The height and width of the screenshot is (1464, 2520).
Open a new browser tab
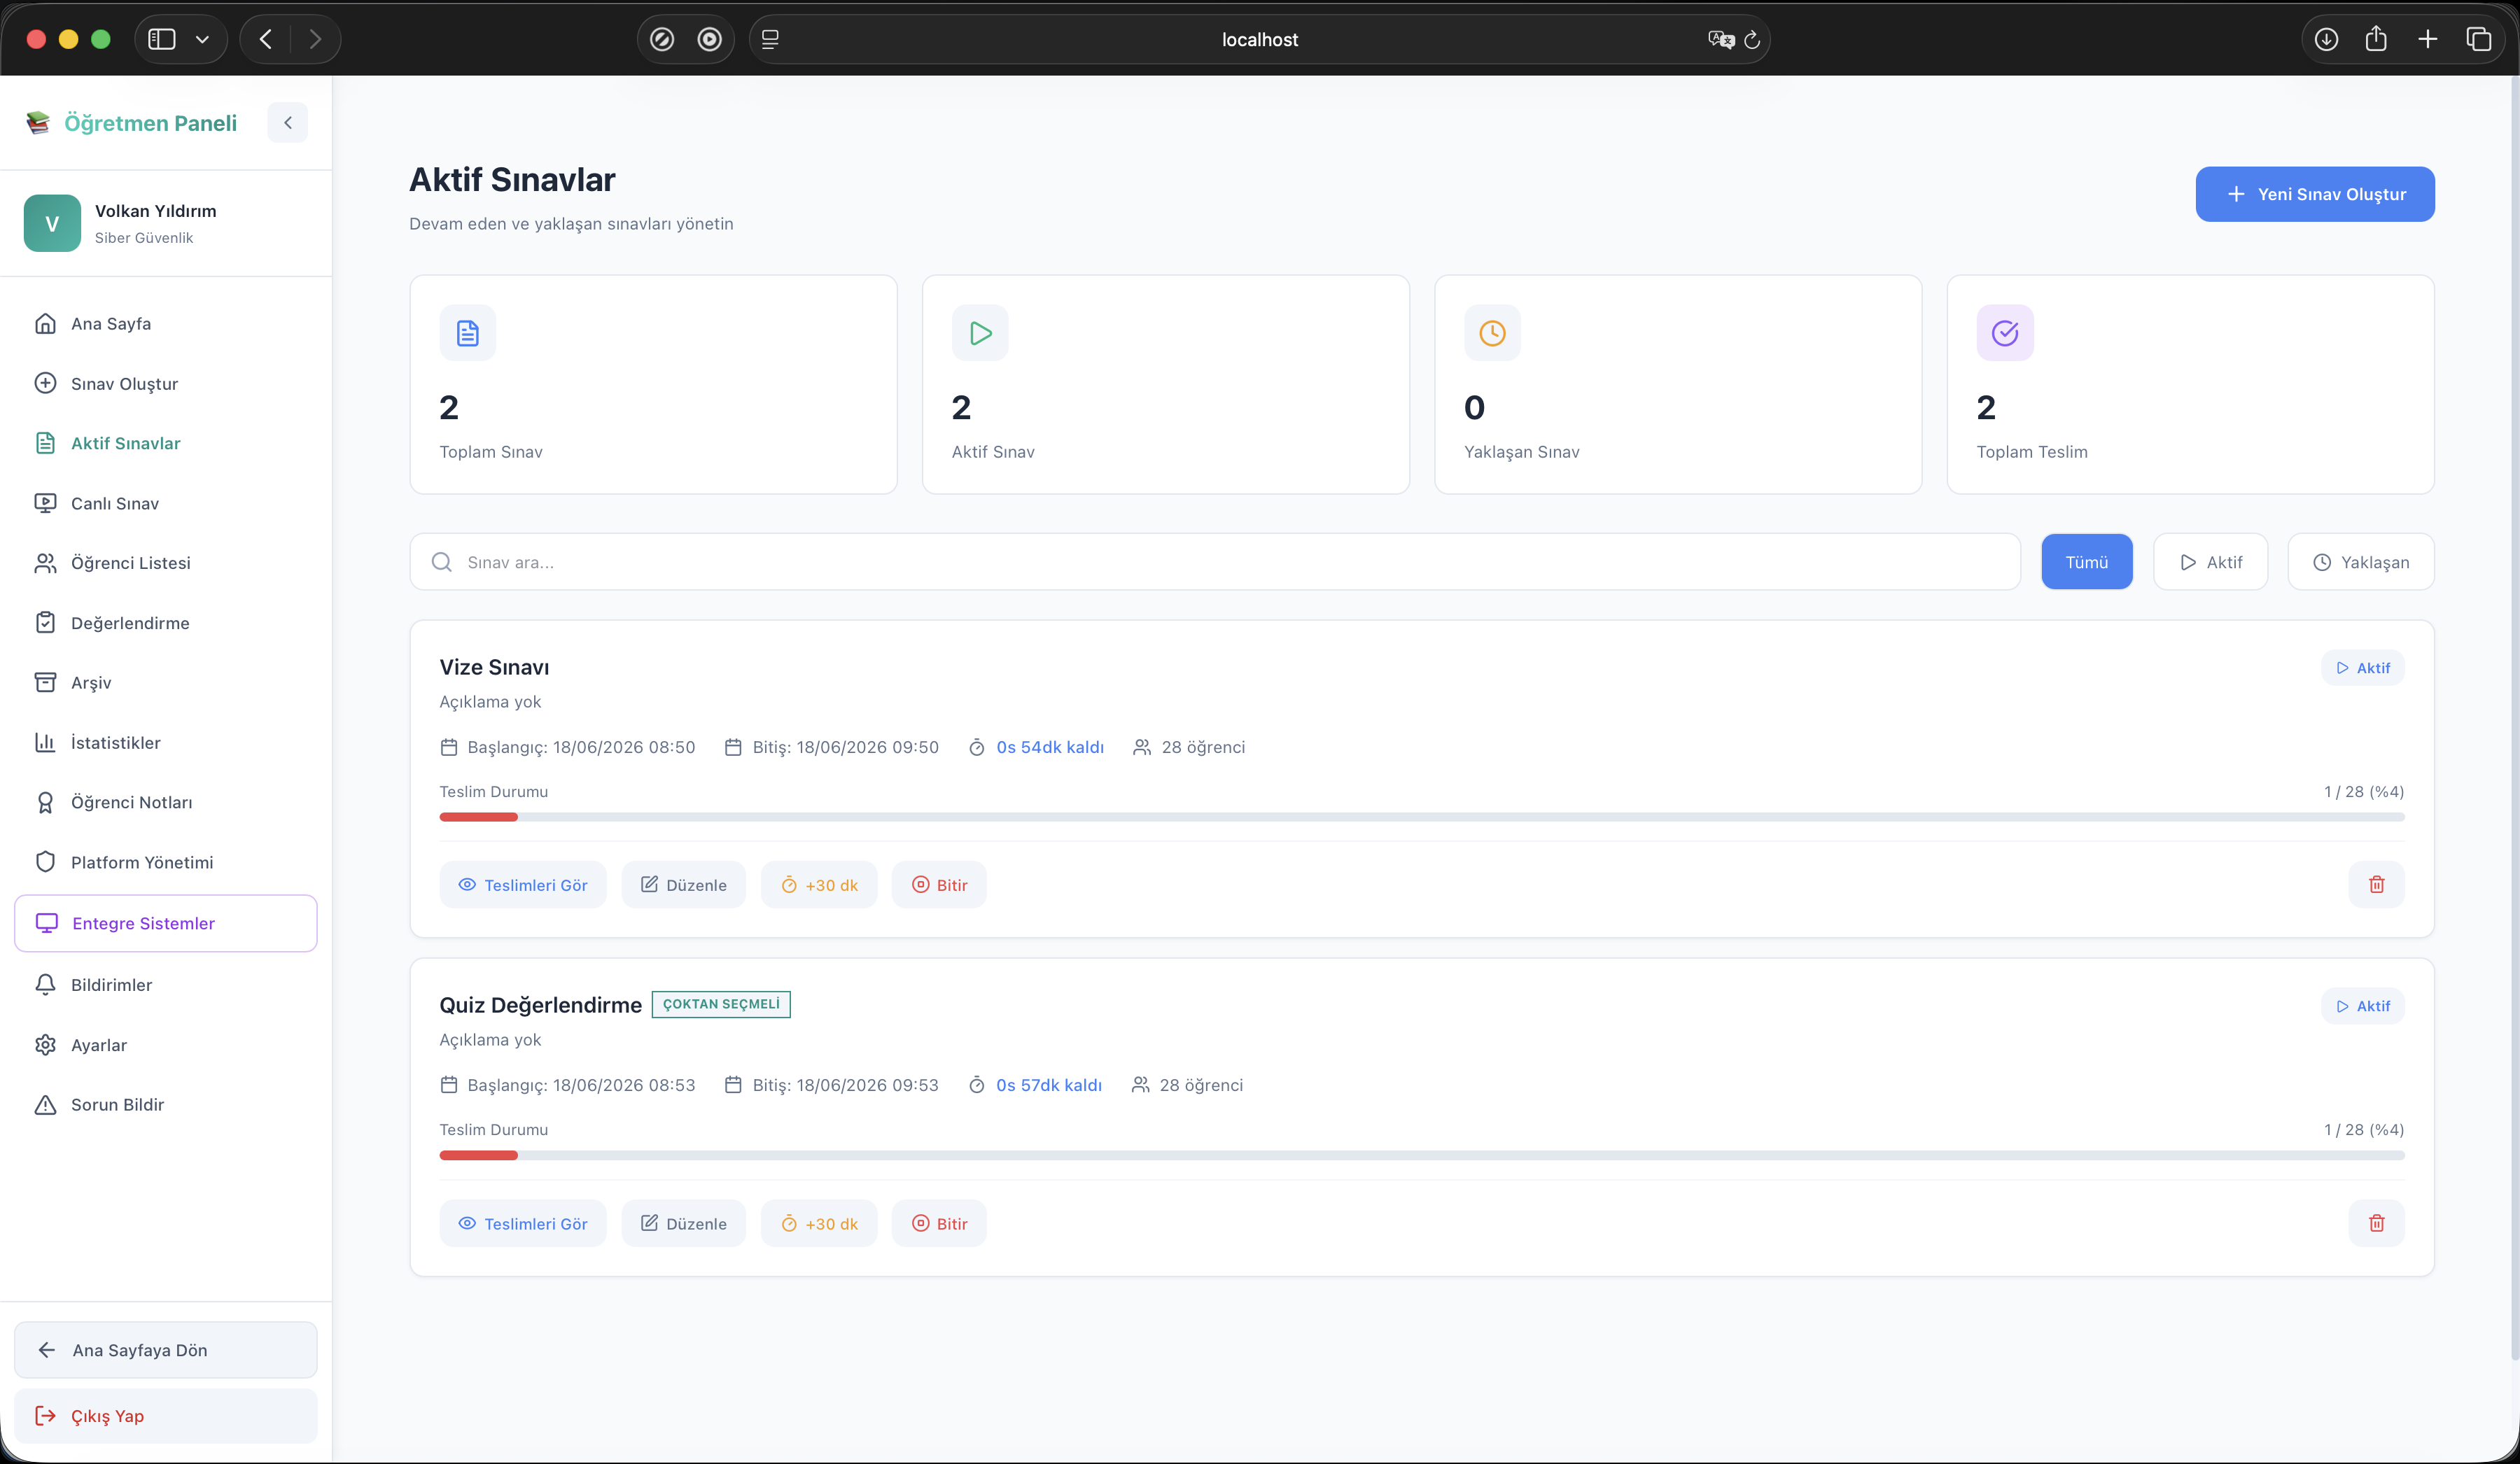coord(2427,39)
